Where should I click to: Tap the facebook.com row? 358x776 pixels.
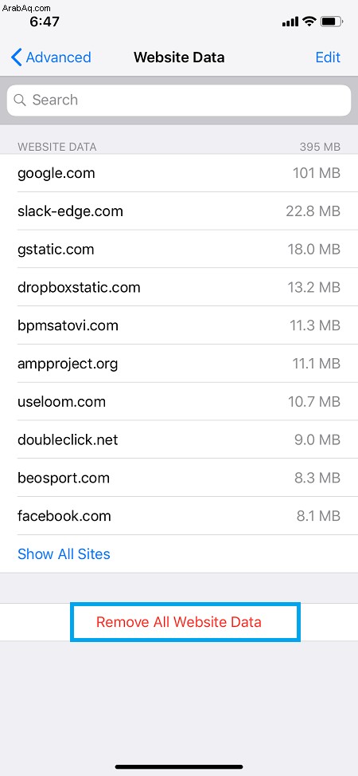coord(179,516)
